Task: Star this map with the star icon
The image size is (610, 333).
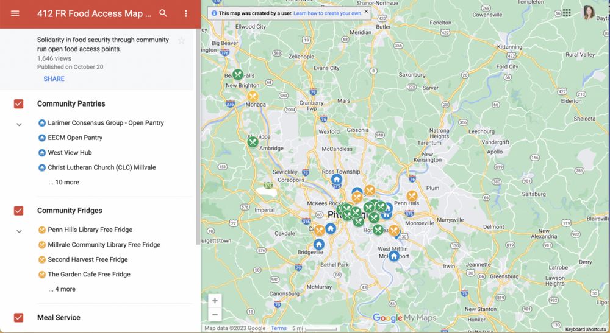Action: (181, 40)
